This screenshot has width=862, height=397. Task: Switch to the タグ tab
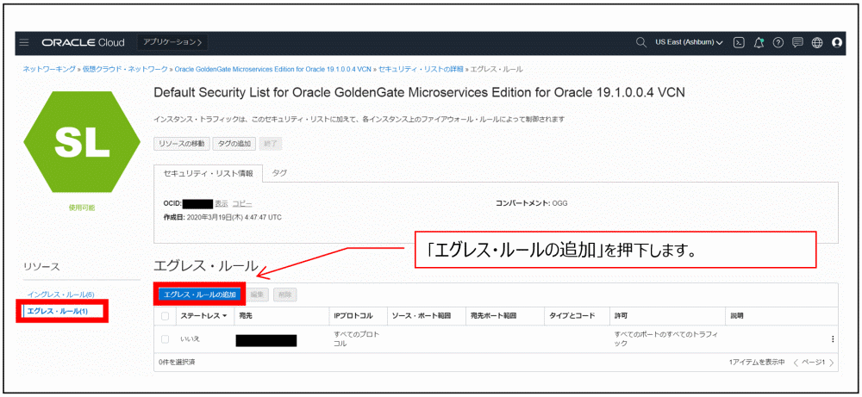click(280, 172)
